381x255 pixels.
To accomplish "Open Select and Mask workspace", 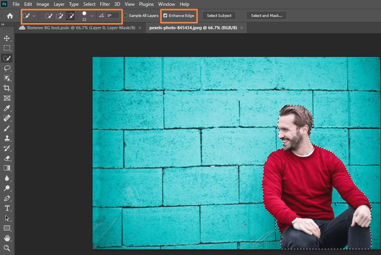I will [266, 15].
